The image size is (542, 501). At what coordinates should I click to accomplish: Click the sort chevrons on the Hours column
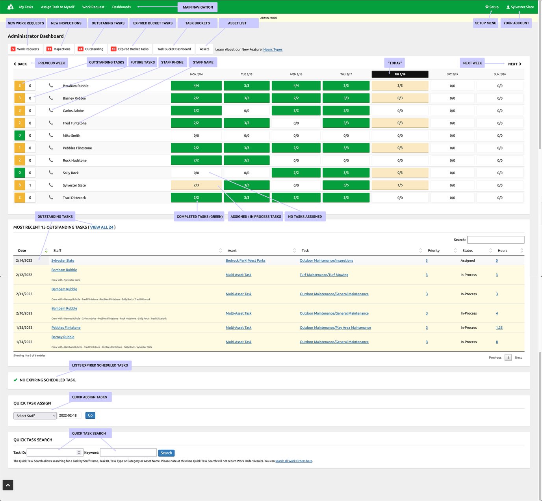tap(522, 250)
